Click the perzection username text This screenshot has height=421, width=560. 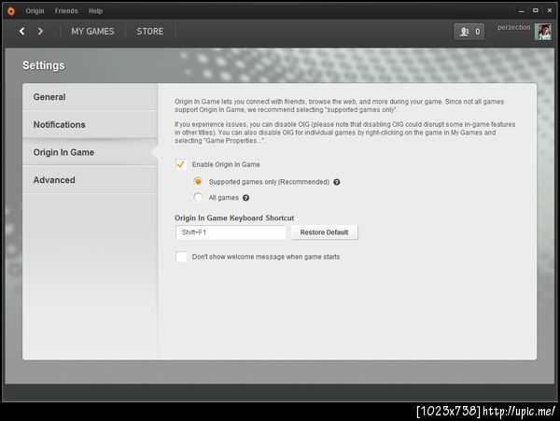click(x=514, y=27)
